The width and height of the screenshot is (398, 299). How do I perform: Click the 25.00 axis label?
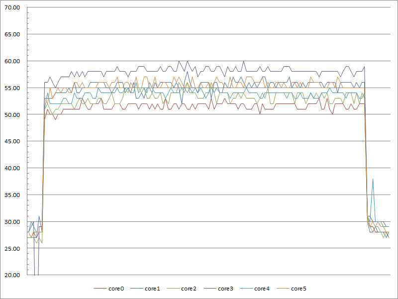click(x=12, y=249)
